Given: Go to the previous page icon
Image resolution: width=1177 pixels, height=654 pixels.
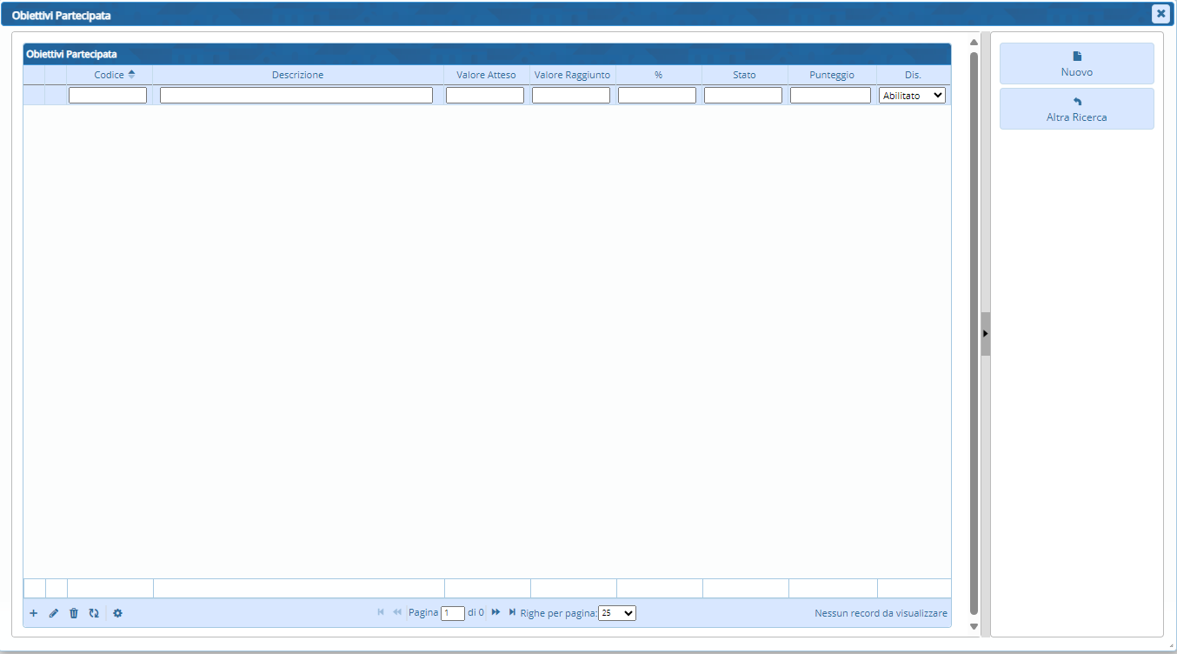Looking at the screenshot, I should [397, 612].
